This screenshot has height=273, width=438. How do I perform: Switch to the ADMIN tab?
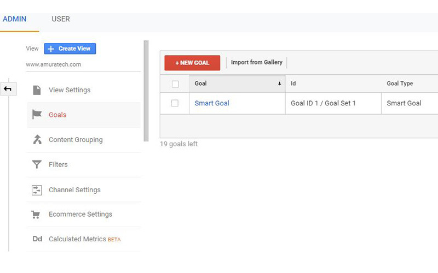(x=15, y=19)
